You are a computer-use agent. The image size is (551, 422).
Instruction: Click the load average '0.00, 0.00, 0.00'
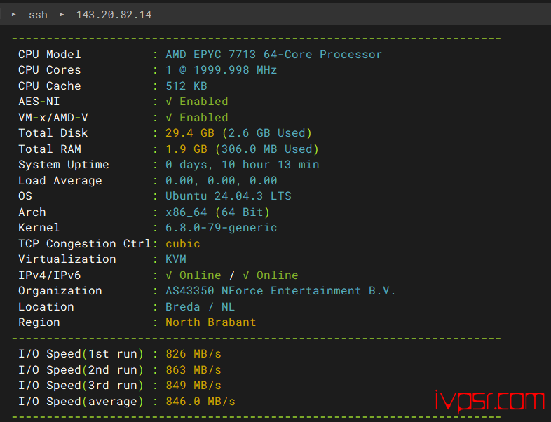222,181
